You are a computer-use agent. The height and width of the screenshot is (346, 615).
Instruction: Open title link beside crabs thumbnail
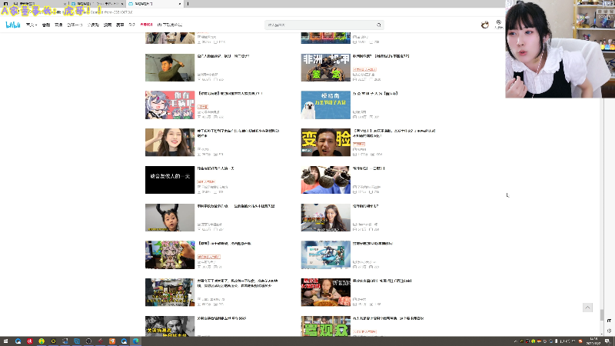pos(368,168)
